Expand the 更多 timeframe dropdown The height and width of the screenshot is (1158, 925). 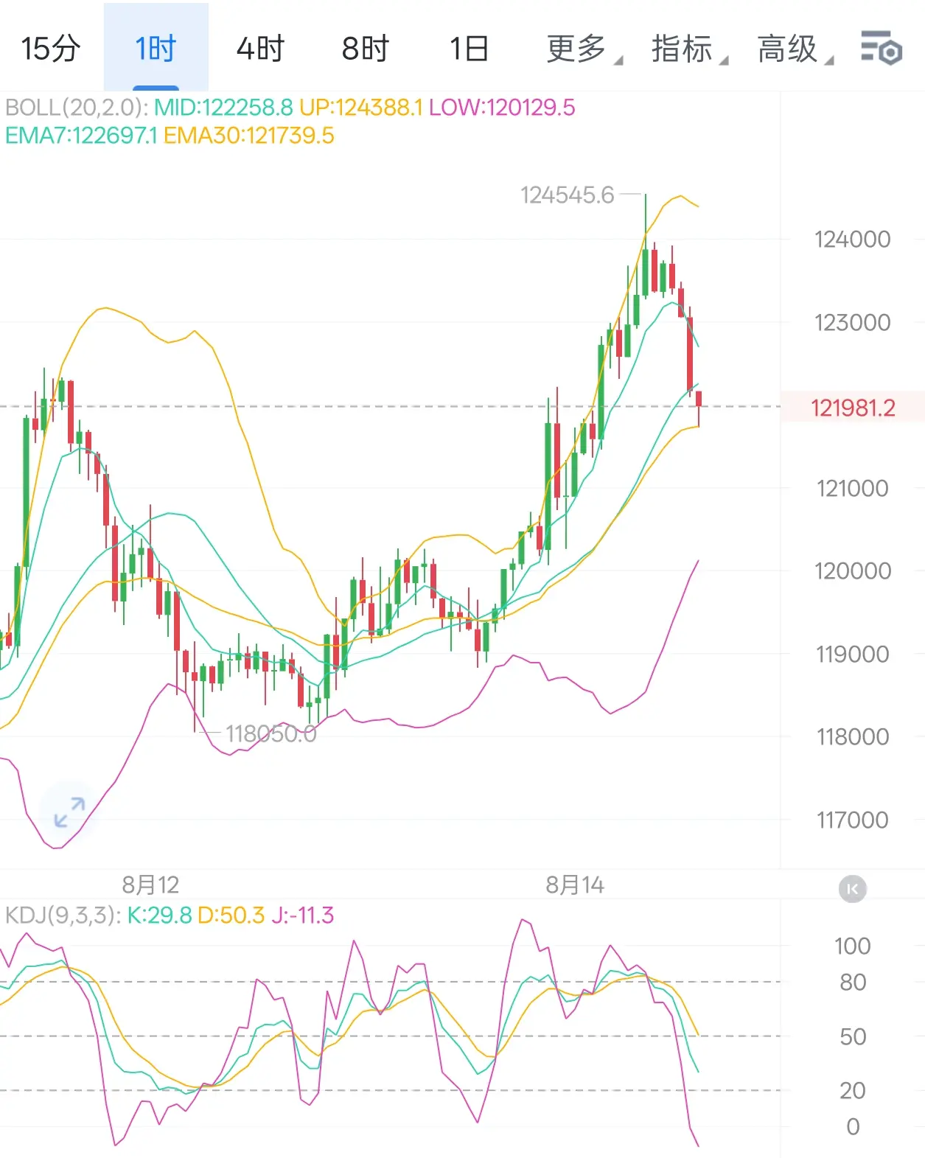point(584,49)
